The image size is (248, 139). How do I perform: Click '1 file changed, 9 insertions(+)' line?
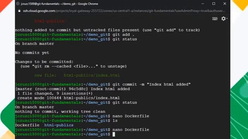point(55,93)
